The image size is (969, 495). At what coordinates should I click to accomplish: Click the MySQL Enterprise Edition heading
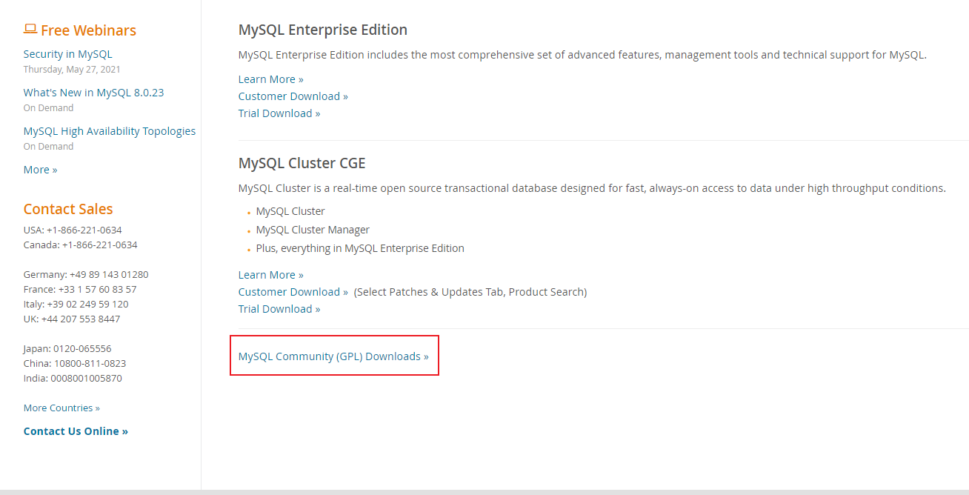[x=322, y=30]
